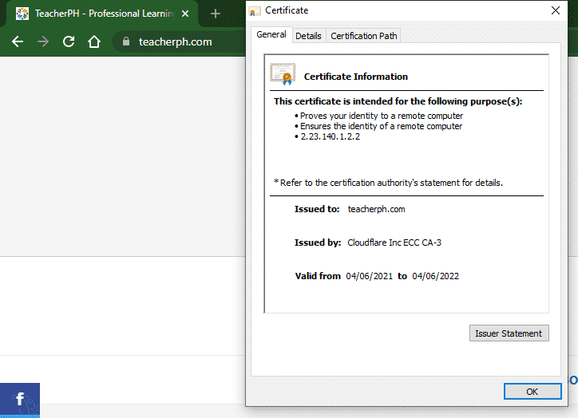Click the 'This certificate is intended' heading
The height and width of the screenshot is (418, 578).
[398, 101]
